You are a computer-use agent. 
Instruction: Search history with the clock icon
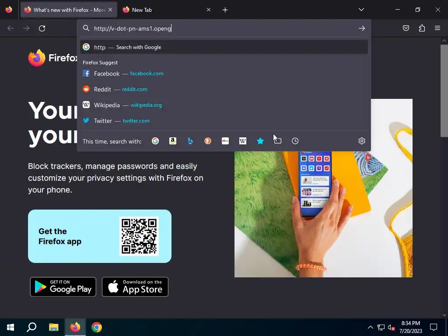click(x=295, y=141)
